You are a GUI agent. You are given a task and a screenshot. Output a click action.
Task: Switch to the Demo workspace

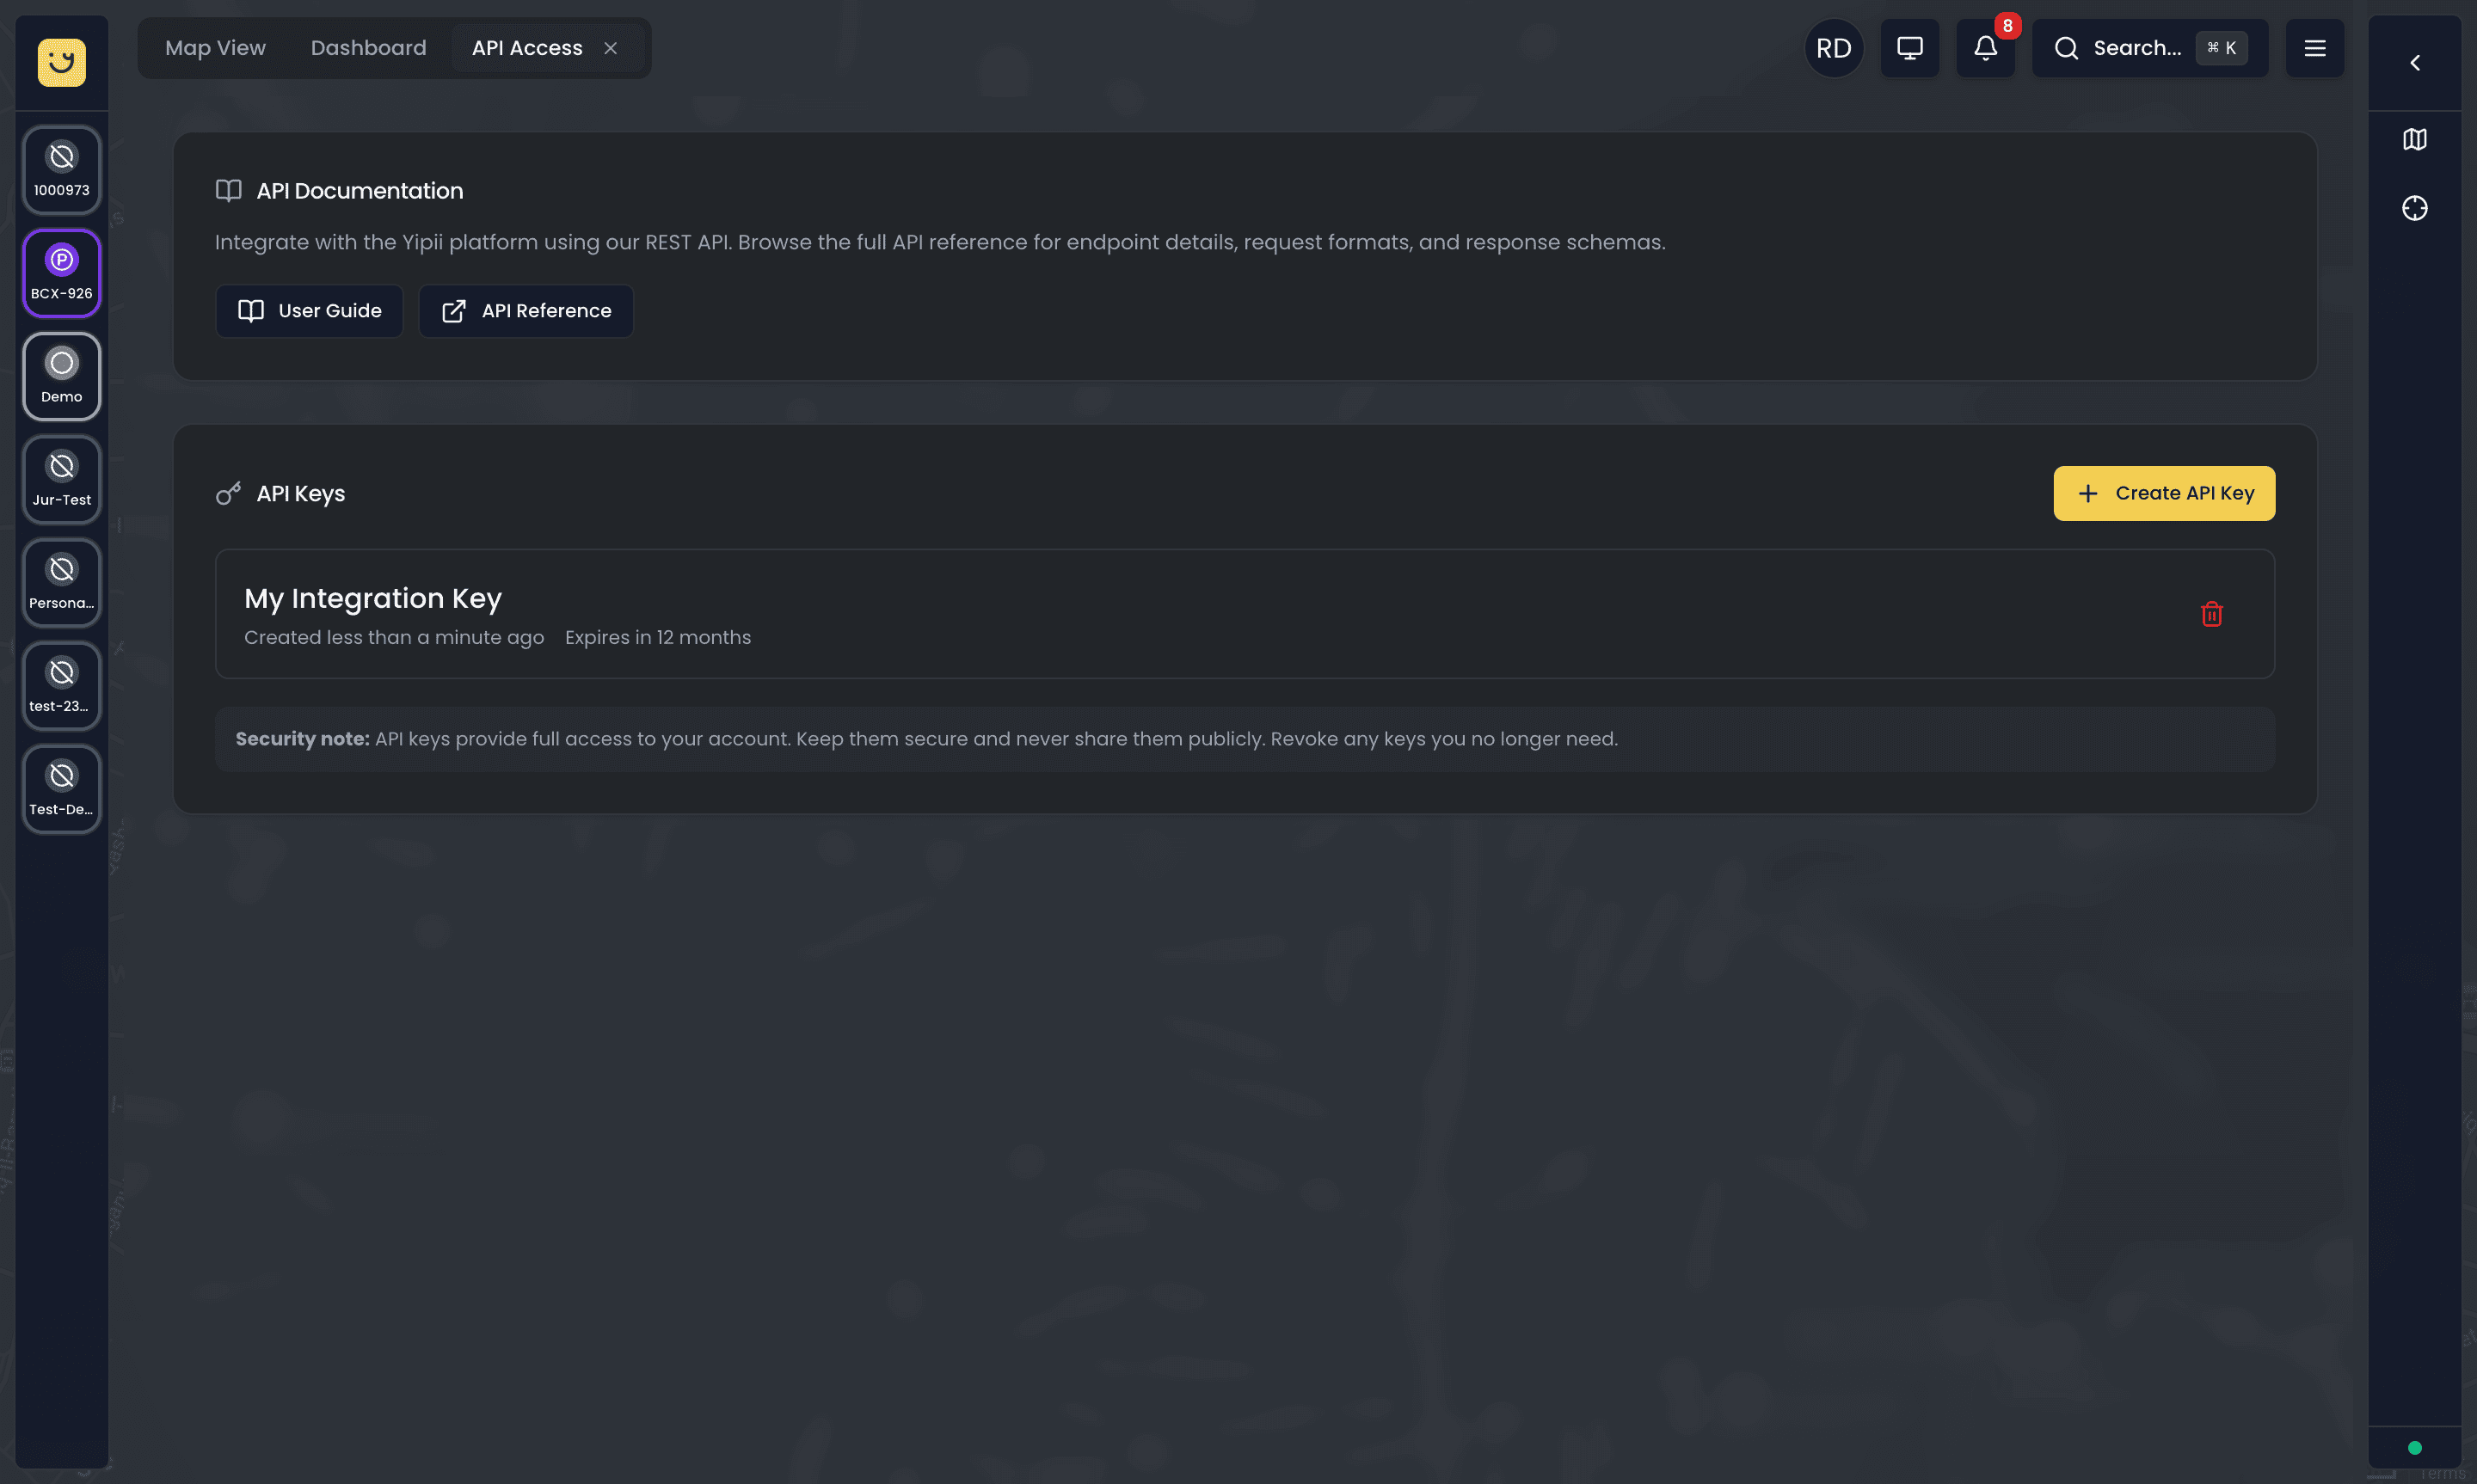coord(61,375)
